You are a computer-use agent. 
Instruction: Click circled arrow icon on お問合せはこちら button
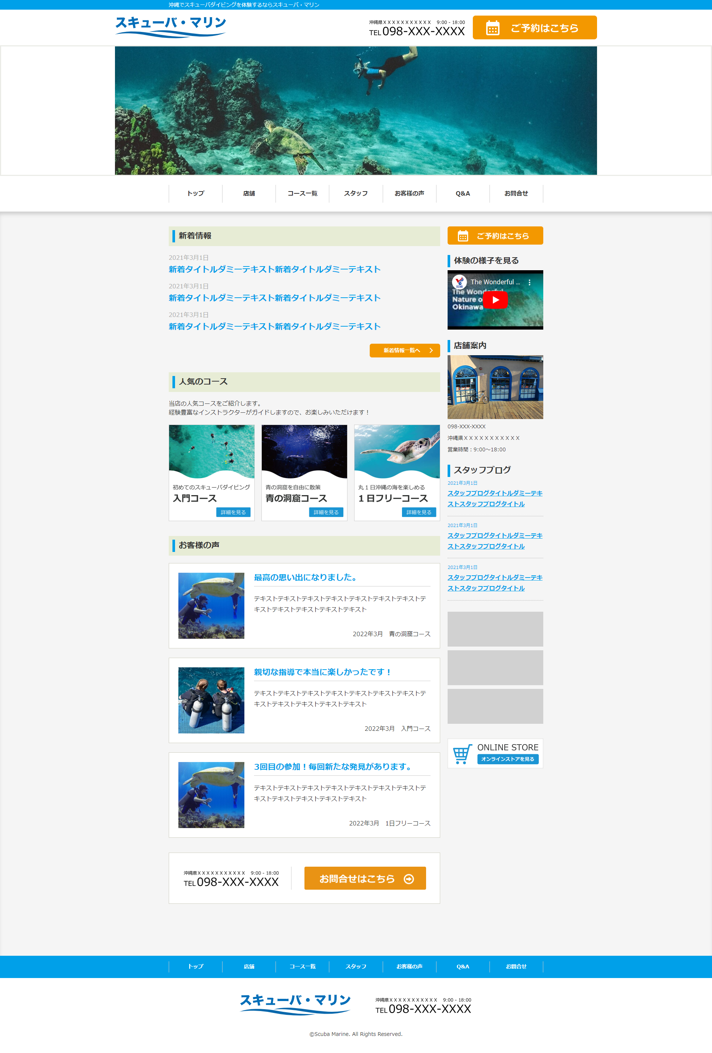click(x=409, y=879)
